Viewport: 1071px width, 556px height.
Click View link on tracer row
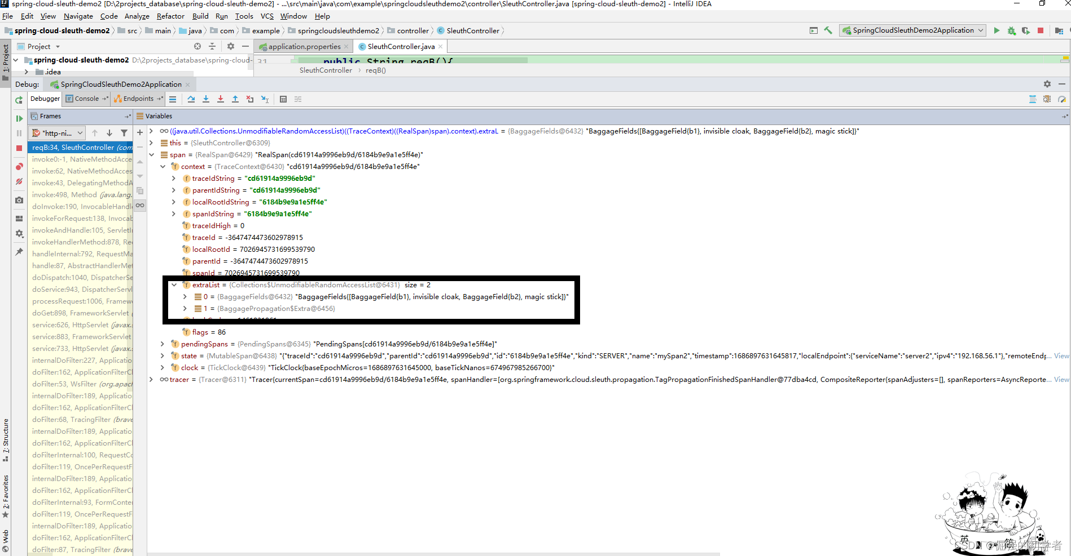point(1061,379)
